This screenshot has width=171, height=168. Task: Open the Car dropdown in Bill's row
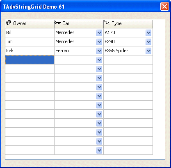[x=99, y=33]
